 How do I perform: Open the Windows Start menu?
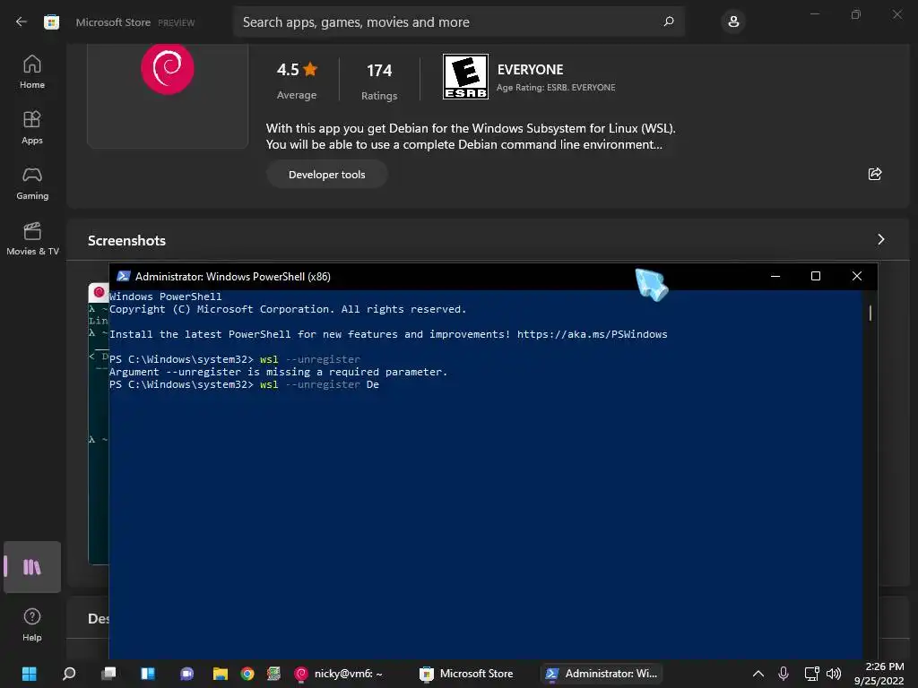(30, 674)
